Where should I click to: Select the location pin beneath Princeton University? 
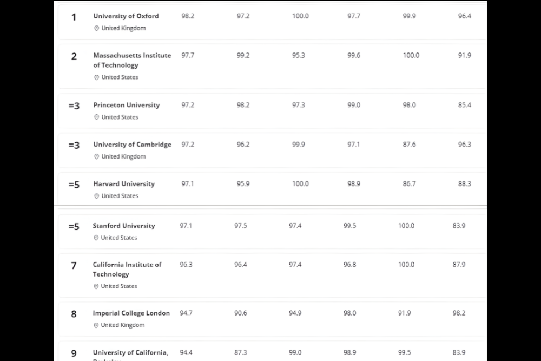tap(96, 117)
